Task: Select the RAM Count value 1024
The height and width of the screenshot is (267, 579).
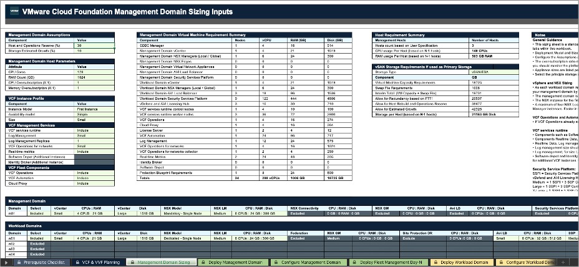Action: (x=94, y=77)
